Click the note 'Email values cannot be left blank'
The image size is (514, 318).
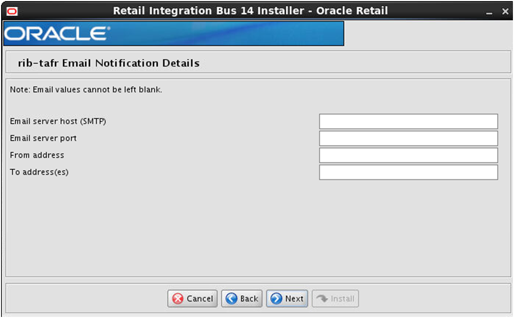click(x=86, y=90)
